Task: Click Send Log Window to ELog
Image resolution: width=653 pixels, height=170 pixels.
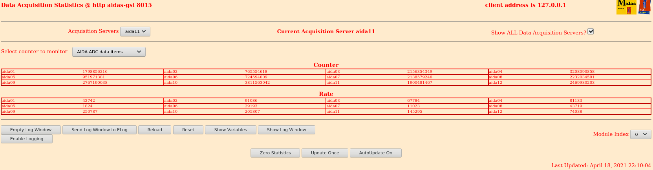Action: tap(99, 130)
